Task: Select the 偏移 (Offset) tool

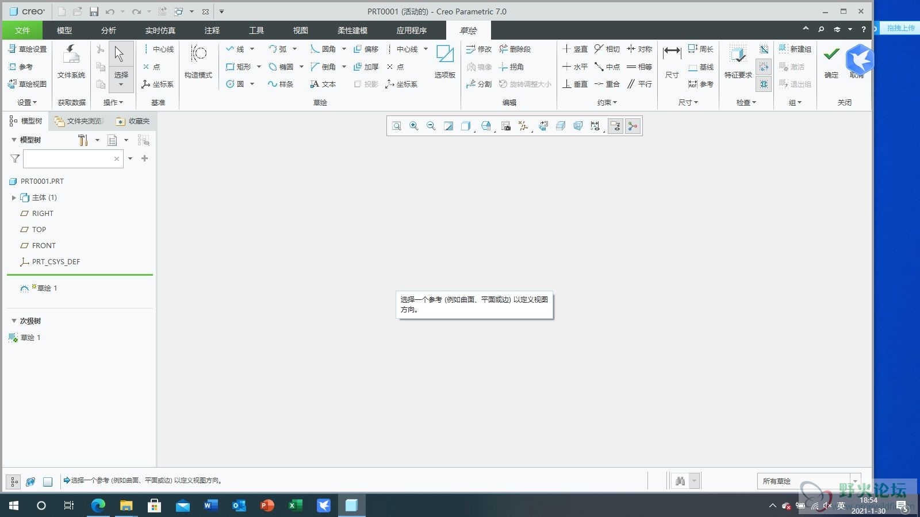Action: click(x=366, y=49)
